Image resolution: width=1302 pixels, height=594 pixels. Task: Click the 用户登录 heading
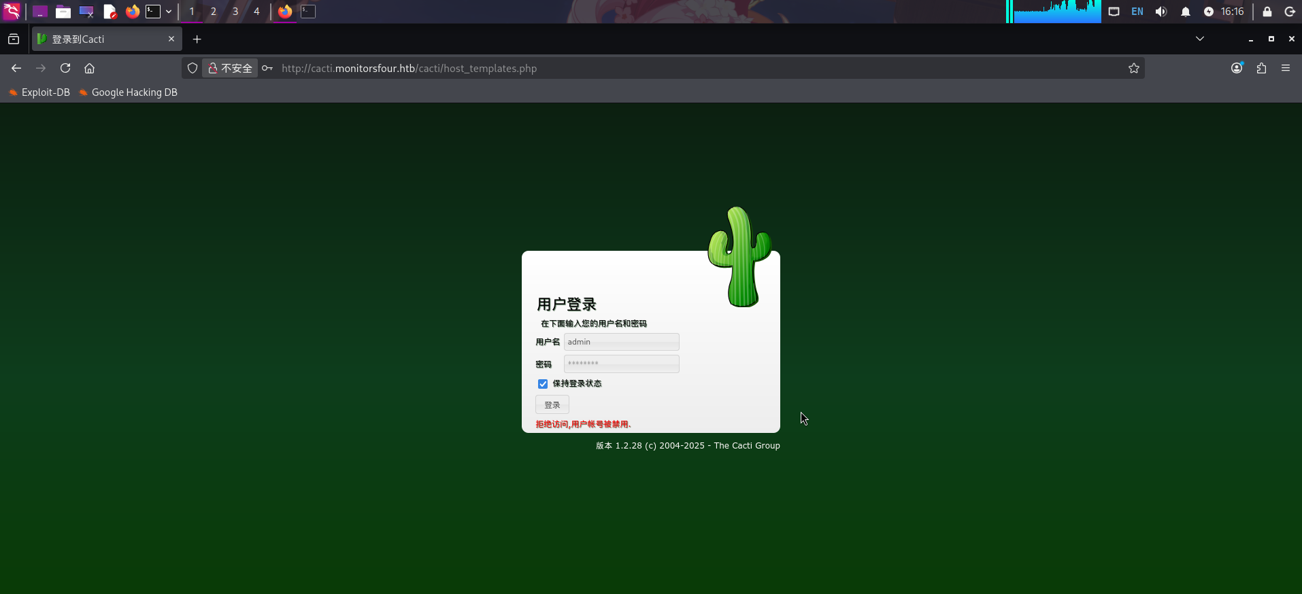(567, 304)
